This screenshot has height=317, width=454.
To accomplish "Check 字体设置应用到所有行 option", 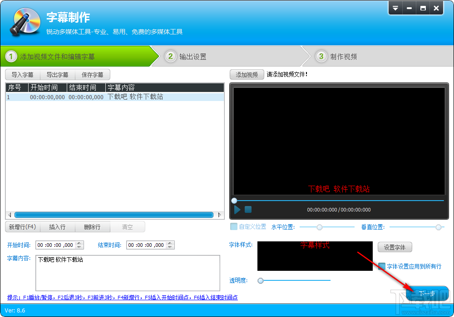I will pyautogui.click(x=381, y=267).
